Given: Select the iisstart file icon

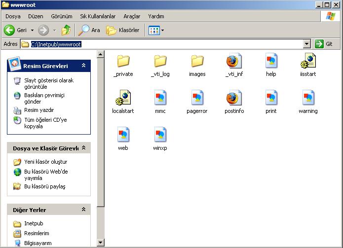Looking at the screenshot, I should [x=308, y=61].
